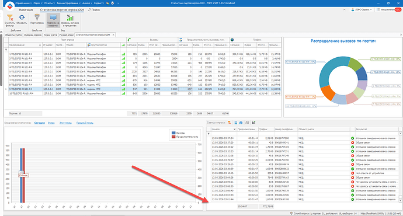403x216 pixels.
Task: Select session started 13.05.2026 03:37:54
Action: coord(304,138)
